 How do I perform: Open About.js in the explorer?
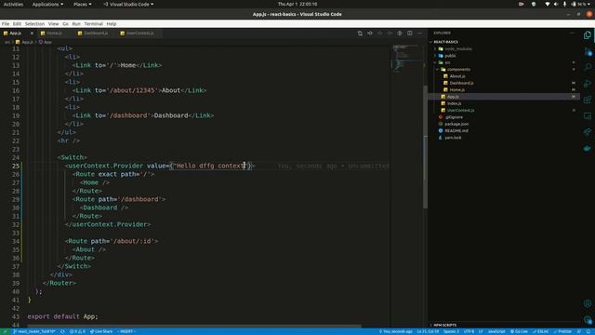coord(456,76)
